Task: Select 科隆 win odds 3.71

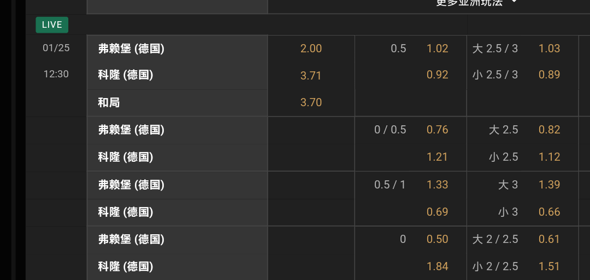Action: [x=311, y=76]
